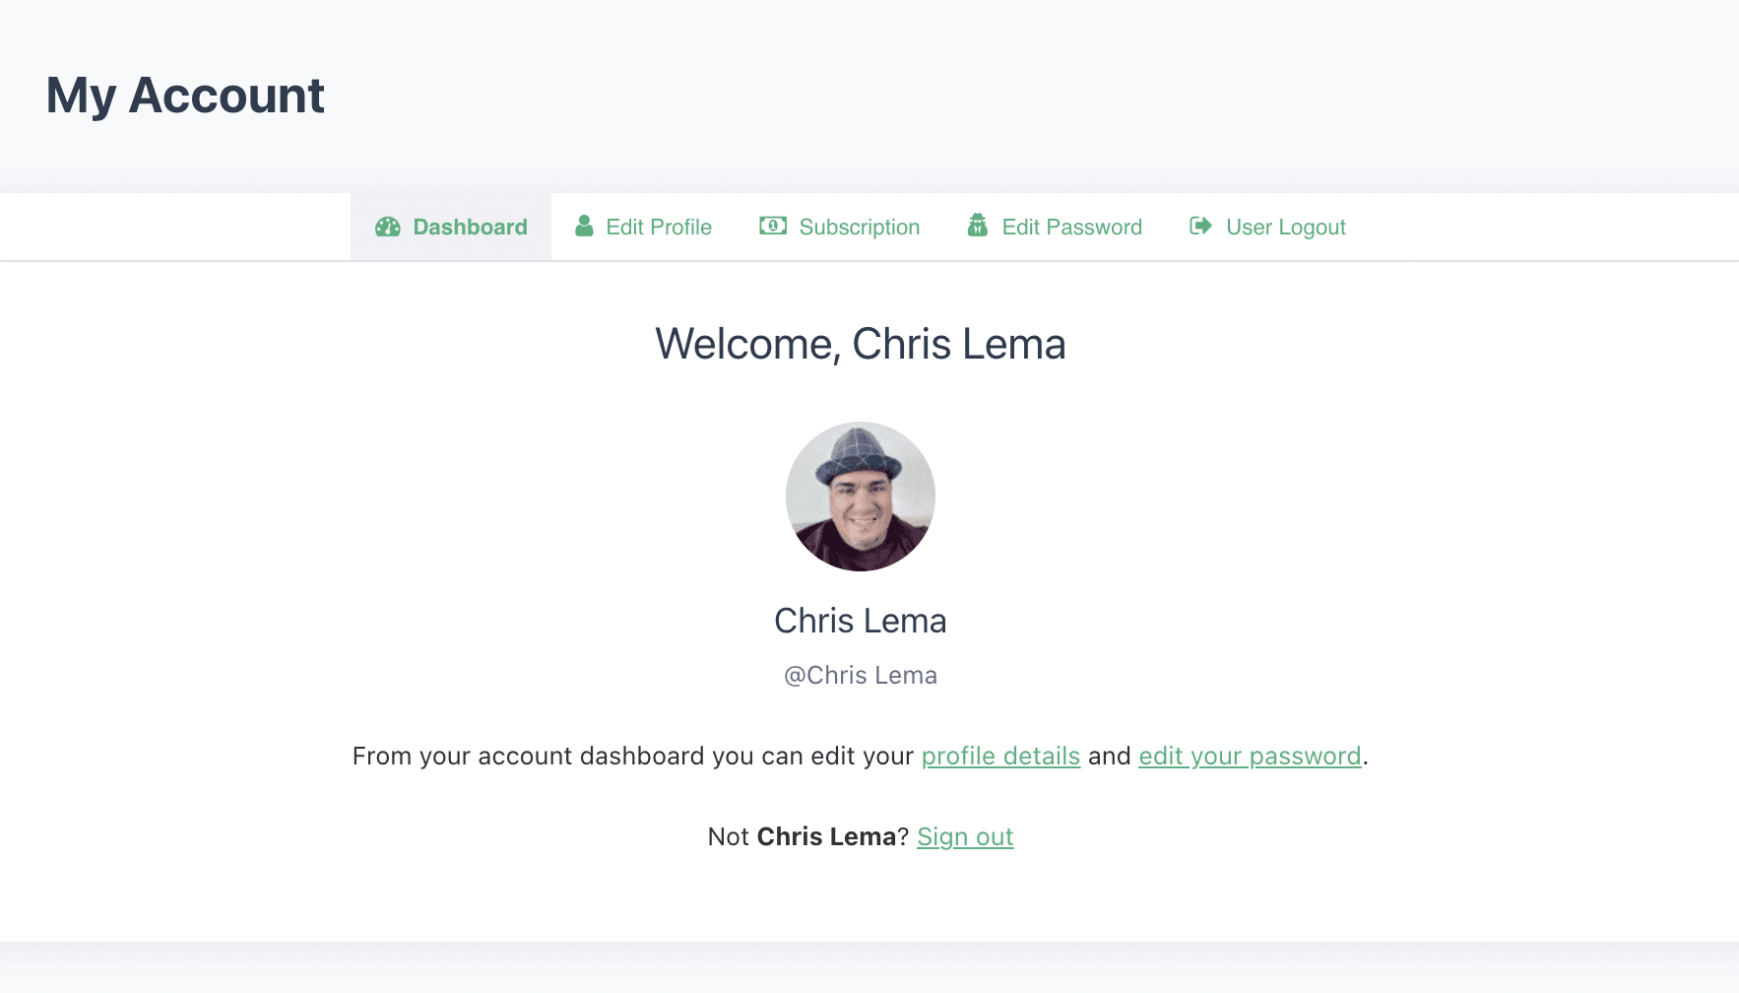This screenshot has width=1739, height=993.
Task: Click the Chris Lema display name
Action: point(860,621)
